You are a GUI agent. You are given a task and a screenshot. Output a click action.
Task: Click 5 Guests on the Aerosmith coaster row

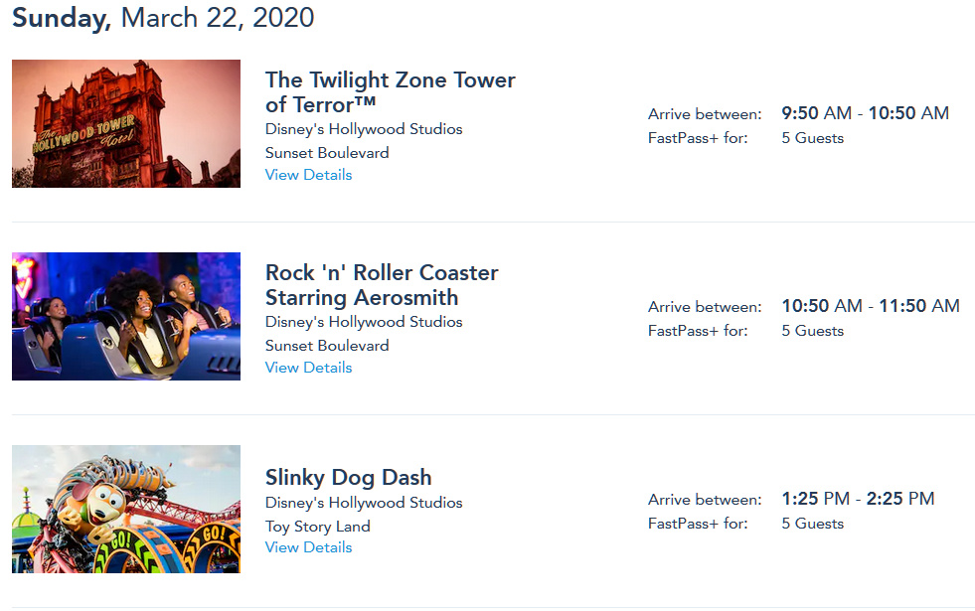(812, 331)
